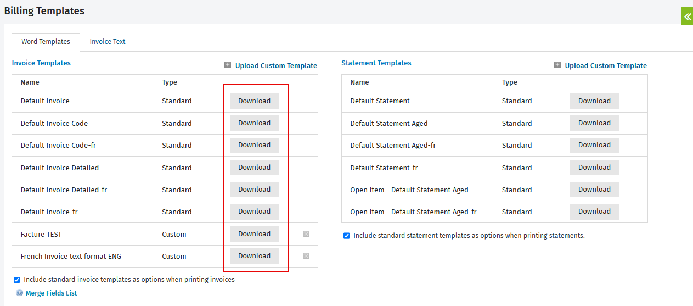Download the Default Invoice Detailed-fr template

(x=254, y=190)
